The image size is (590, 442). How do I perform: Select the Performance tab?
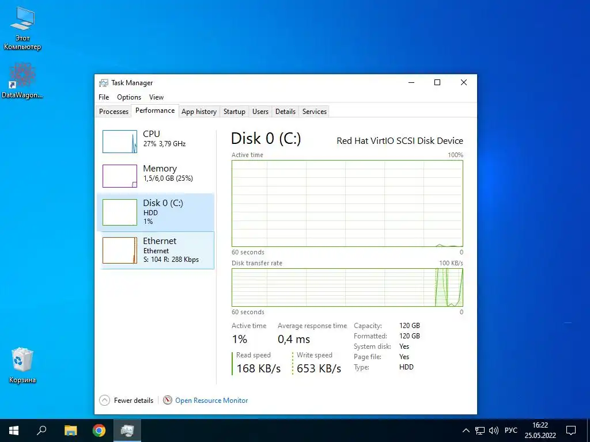(x=155, y=110)
